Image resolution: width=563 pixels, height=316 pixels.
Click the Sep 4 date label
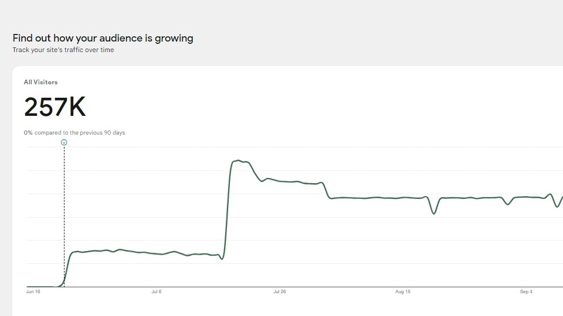pyautogui.click(x=526, y=291)
